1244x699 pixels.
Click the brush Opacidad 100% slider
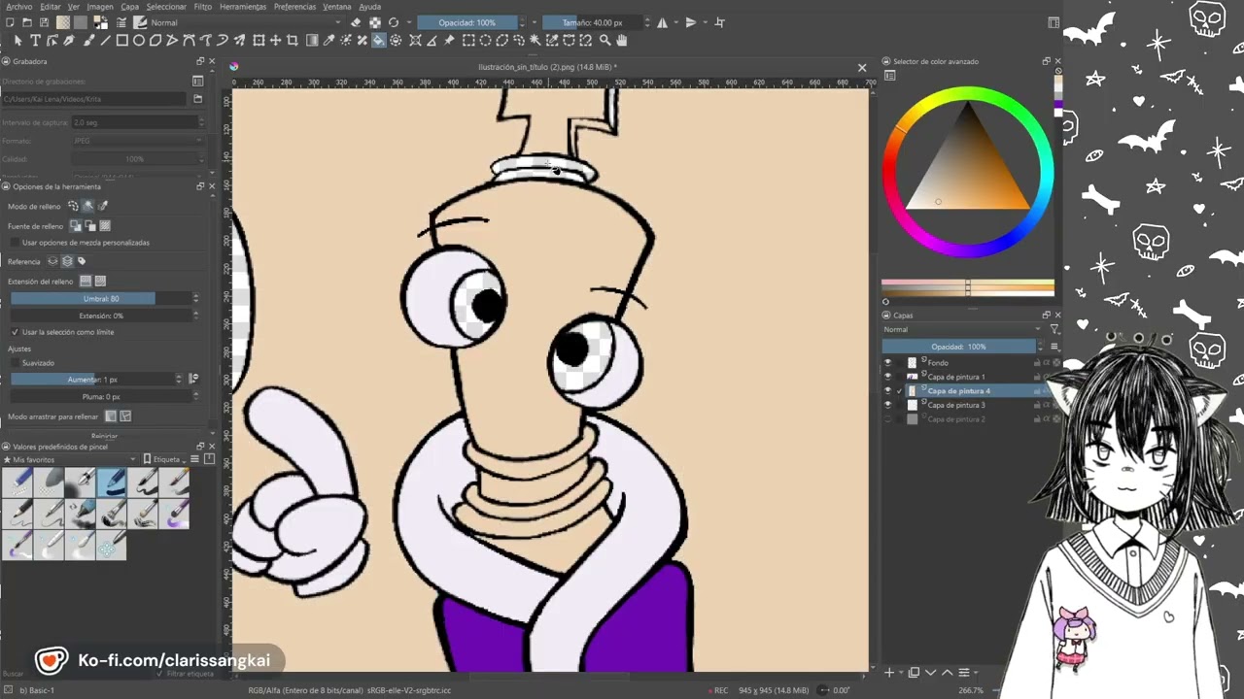coord(467,22)
